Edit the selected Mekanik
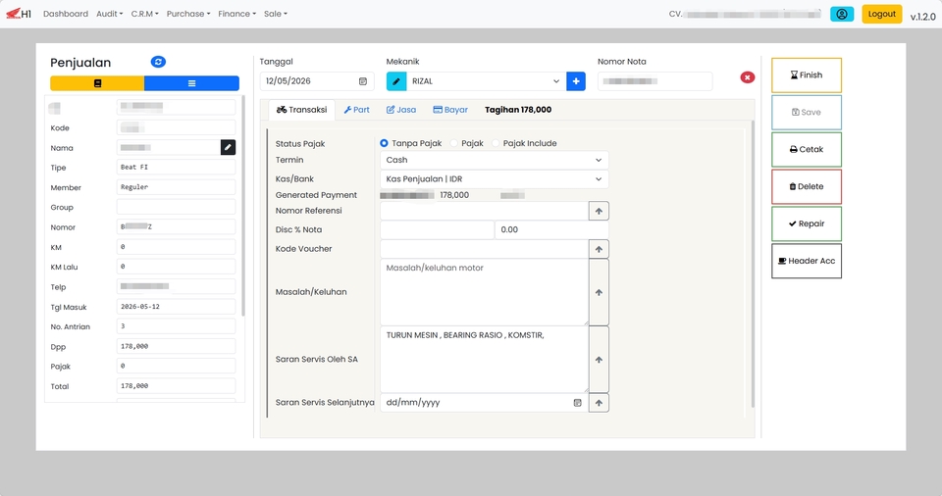 [396, 81]
